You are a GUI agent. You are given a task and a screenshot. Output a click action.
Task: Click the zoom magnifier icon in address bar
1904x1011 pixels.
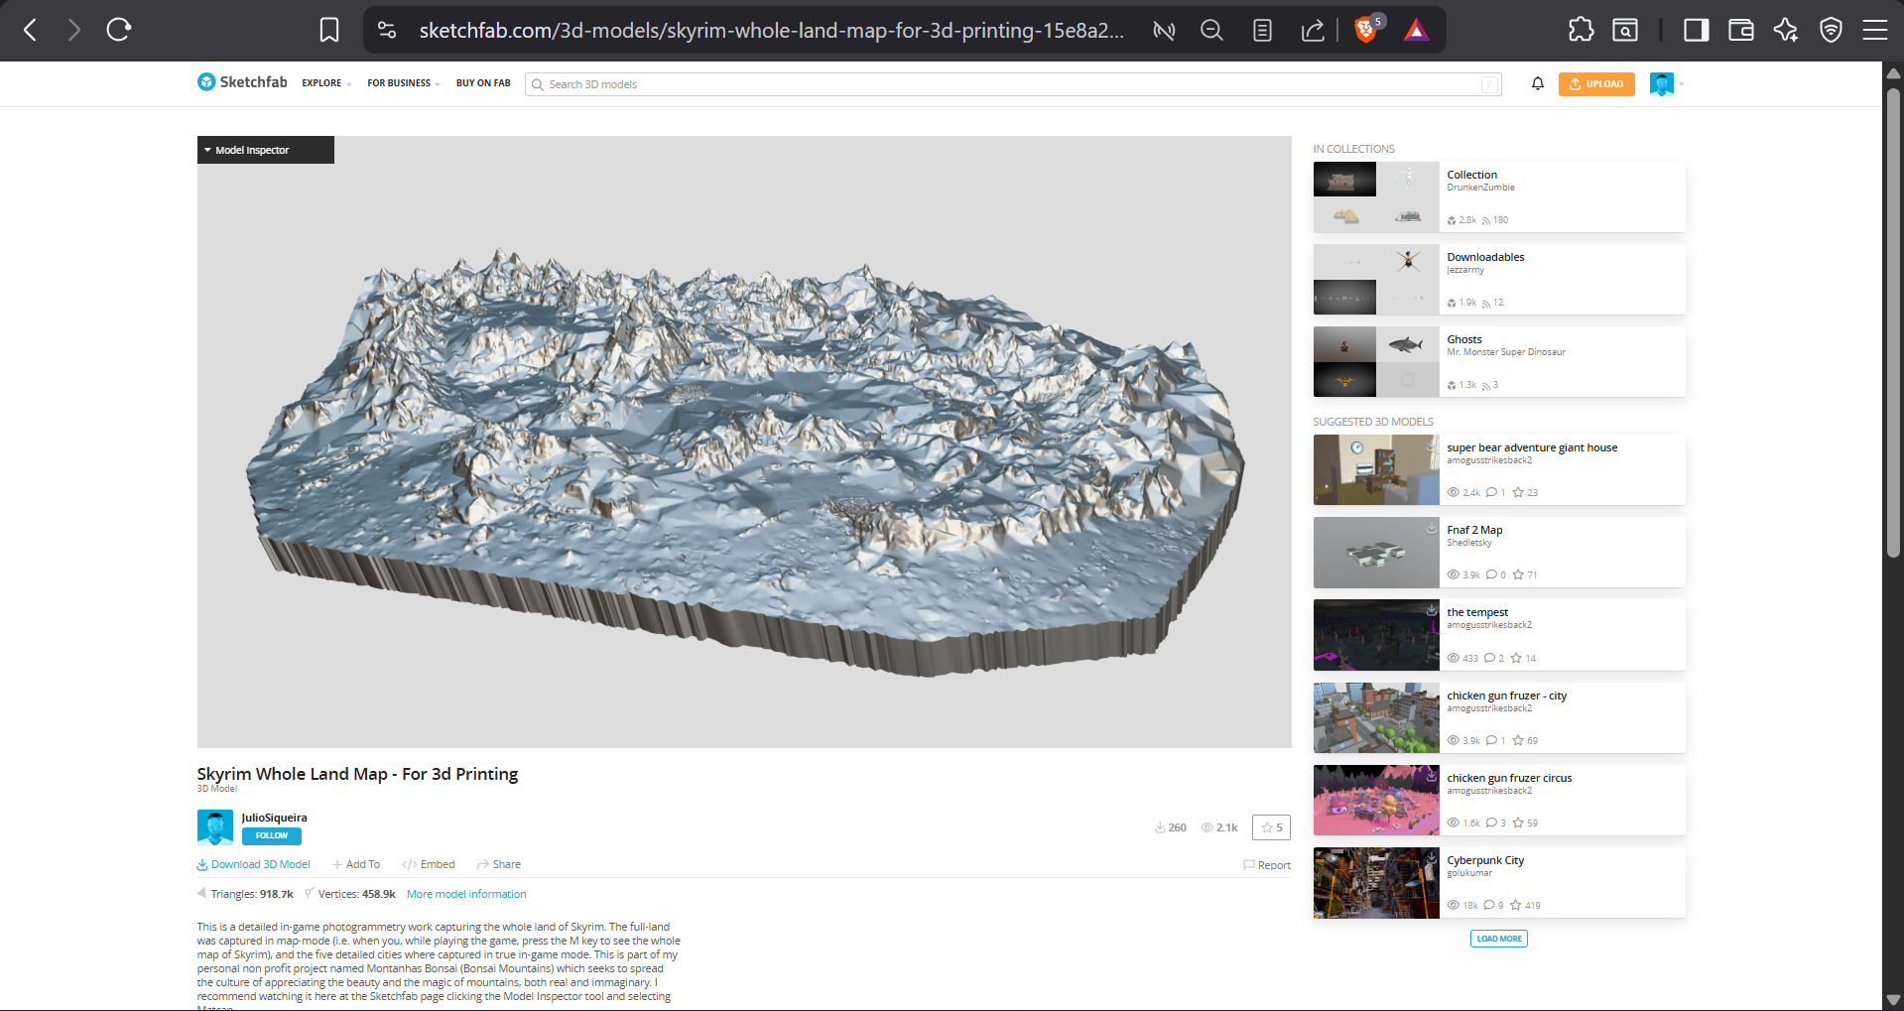1211,30
